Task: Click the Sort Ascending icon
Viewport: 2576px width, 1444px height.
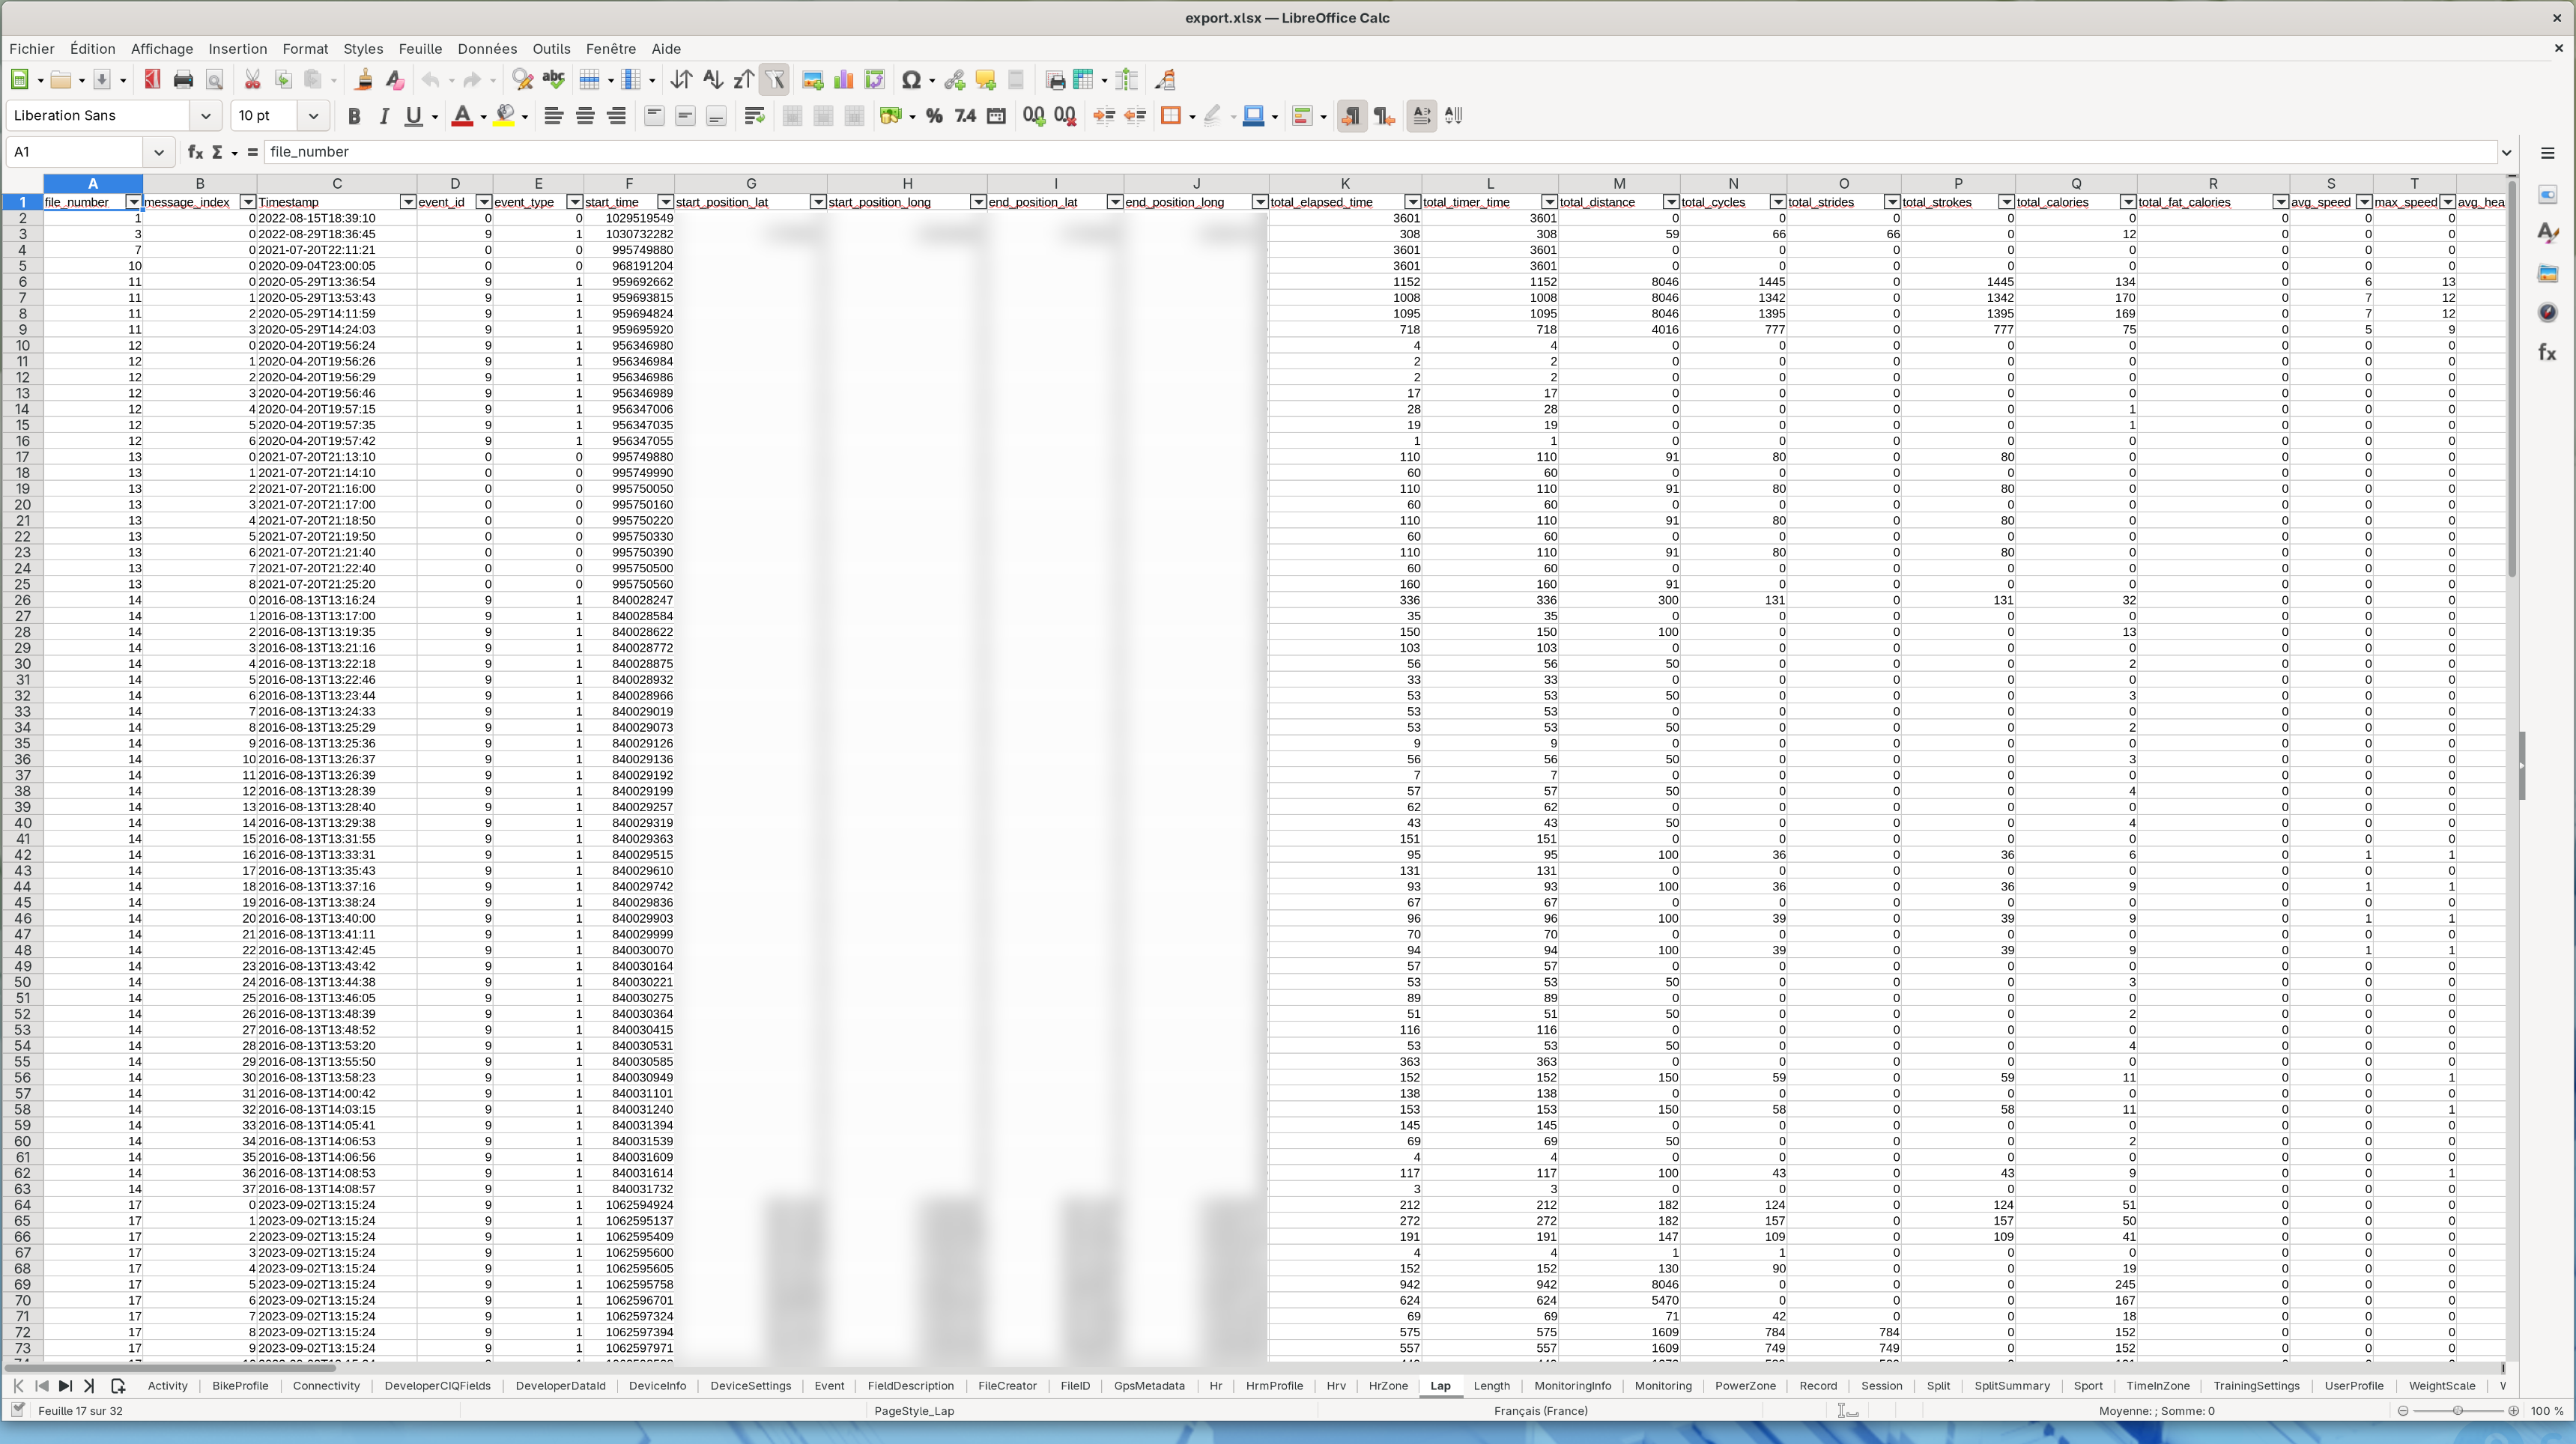Action: 713,80
